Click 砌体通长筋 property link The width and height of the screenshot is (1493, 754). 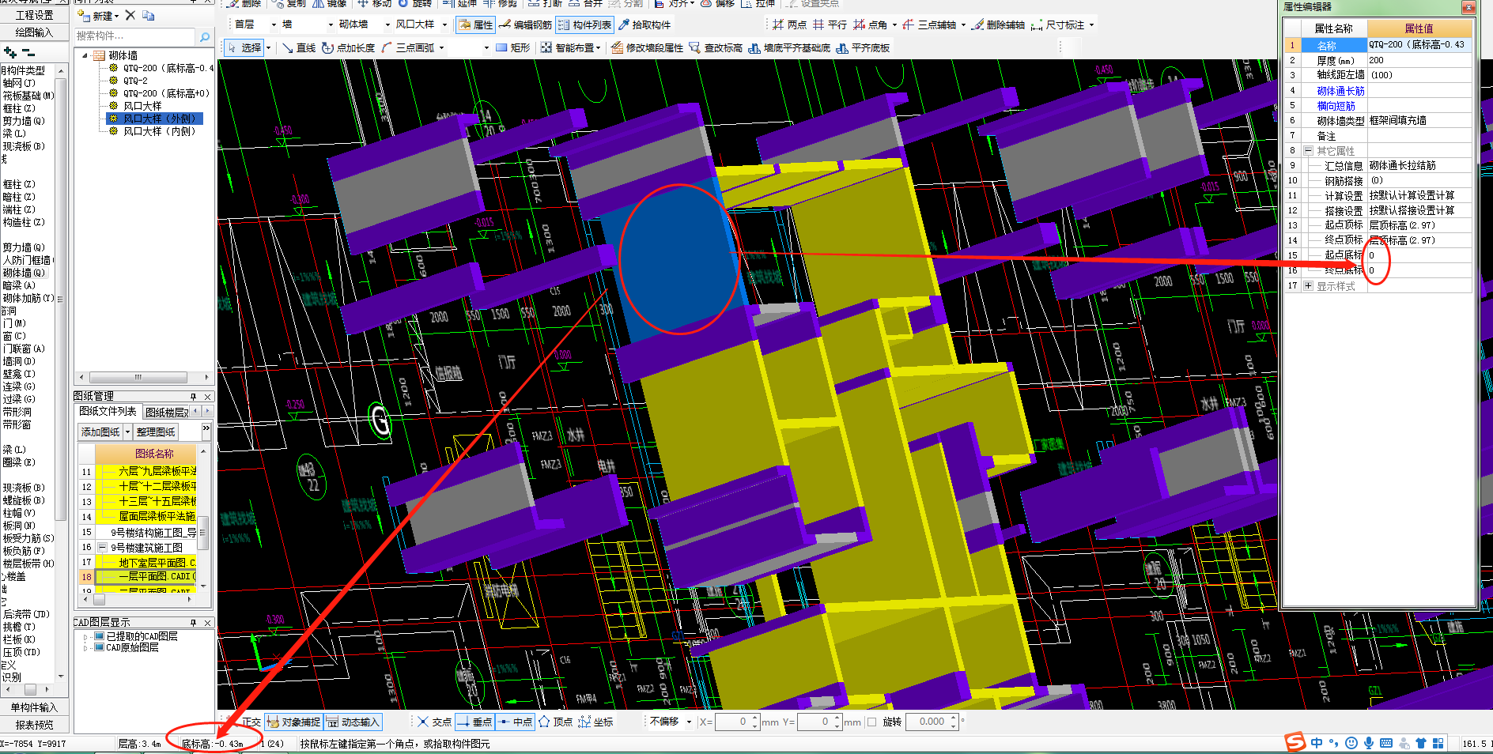click(1340, 91)
